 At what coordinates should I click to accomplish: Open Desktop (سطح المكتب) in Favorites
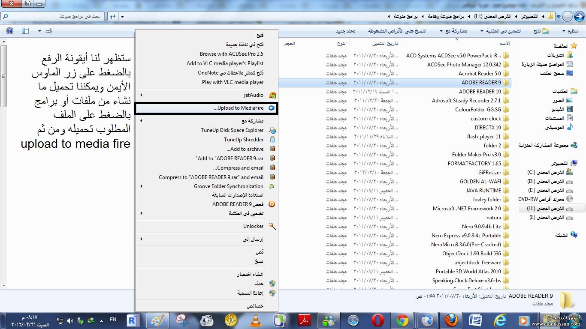(557, 74)
